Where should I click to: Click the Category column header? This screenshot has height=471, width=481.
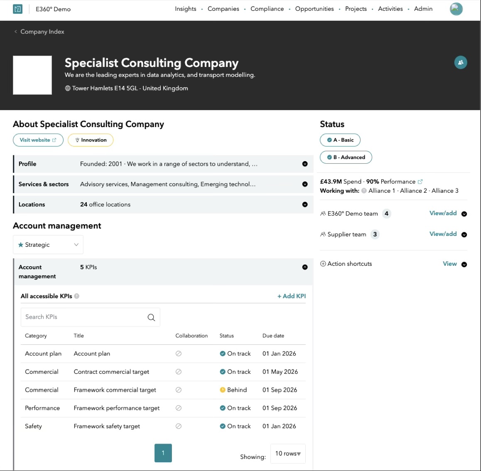click(x=36, y=336)
